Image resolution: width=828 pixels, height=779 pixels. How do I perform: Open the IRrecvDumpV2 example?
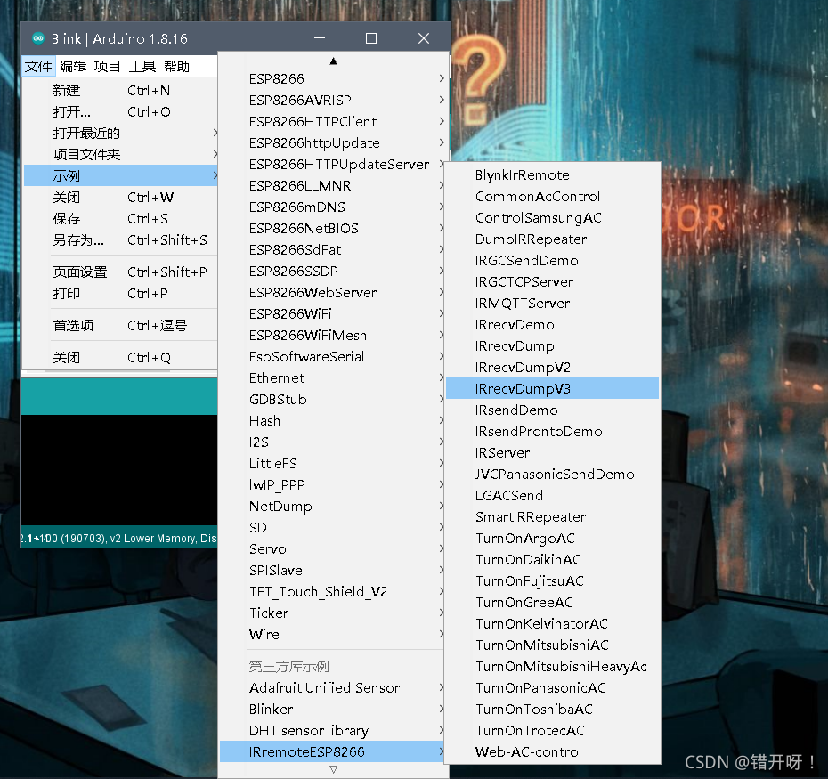pos(552,368)
